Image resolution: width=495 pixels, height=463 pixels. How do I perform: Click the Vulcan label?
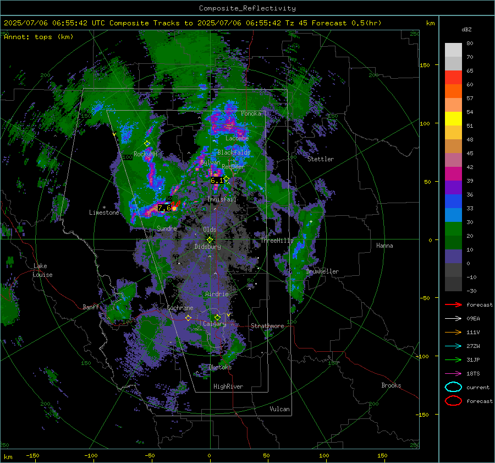[279, 409]
